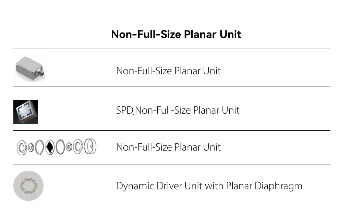Click the rightmost cylindrical housing in exploded diagram
The image size is (351, 219).
coord(90,146)
